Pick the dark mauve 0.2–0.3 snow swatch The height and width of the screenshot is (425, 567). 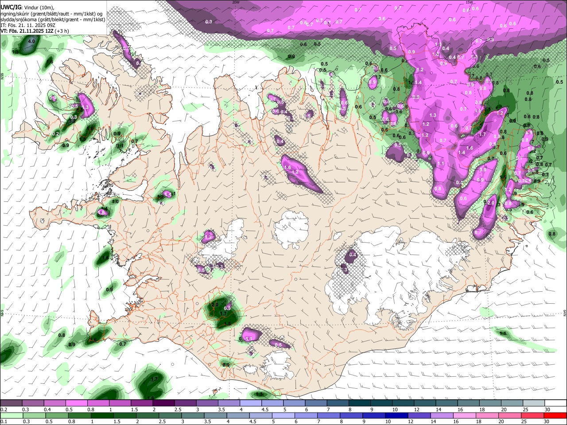tap(11, 403)
